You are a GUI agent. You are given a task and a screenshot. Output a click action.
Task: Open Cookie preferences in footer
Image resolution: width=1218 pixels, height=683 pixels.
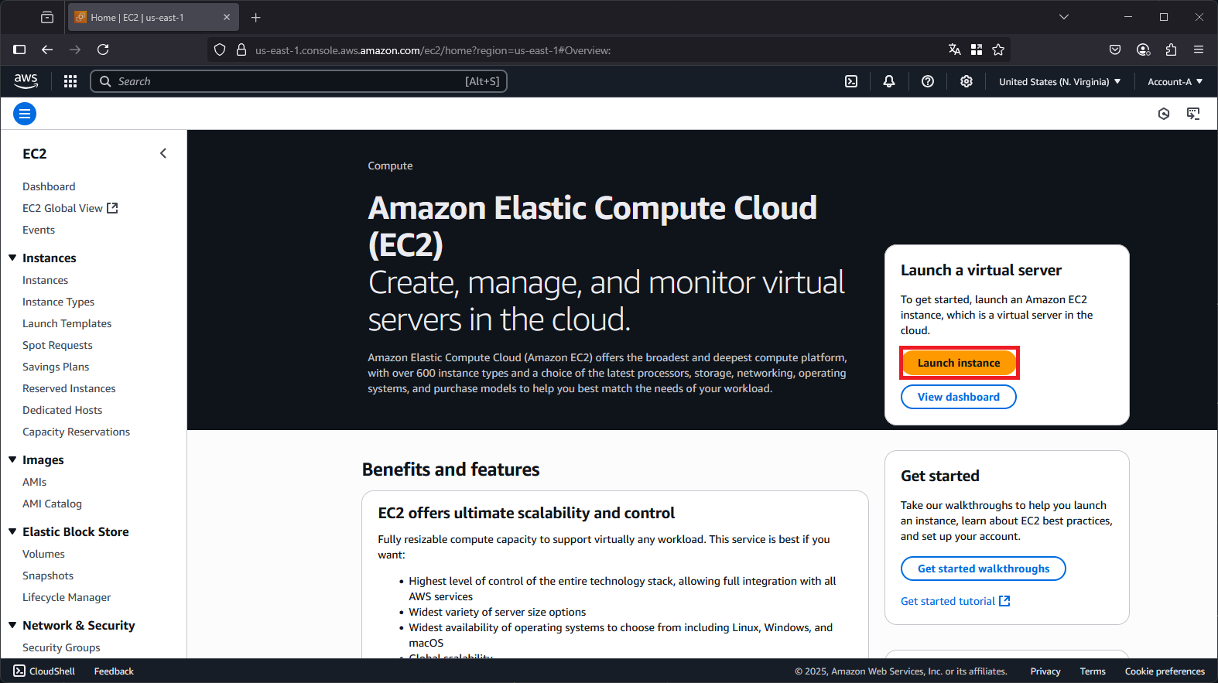coord(1165,671)
